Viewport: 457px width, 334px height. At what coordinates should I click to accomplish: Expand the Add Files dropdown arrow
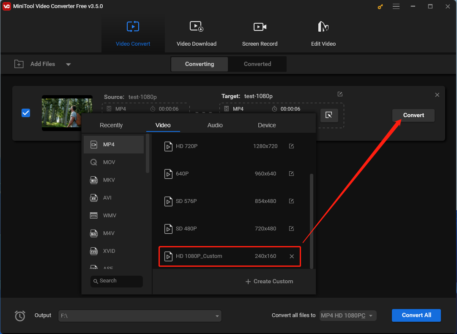(x=68, y=64)
